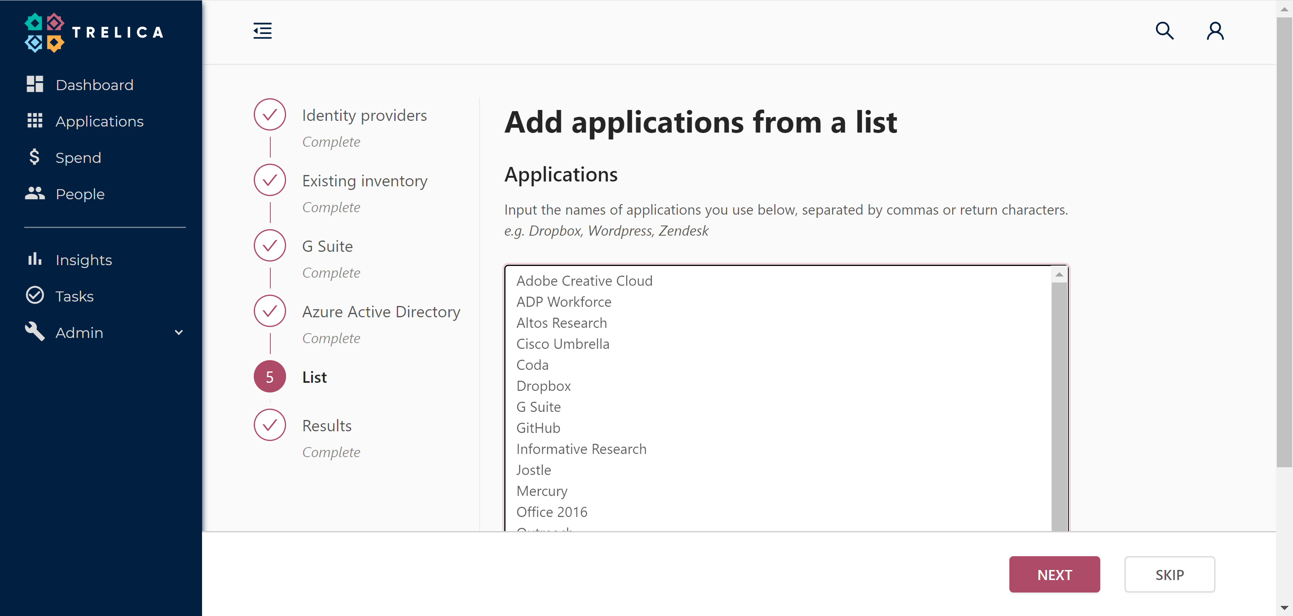Click the page scrollbar down arrow
This screenshot has width=1293, height=616.
click(1284, 608)
